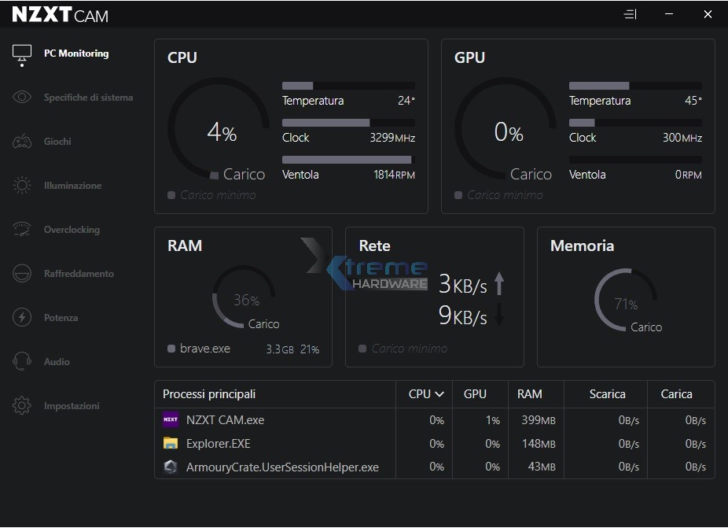Sort processes by RAM column header
728x528 pixels.
(x=529, y=394)
